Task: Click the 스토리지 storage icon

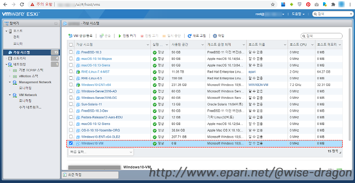Action: (x=10, y=58)
